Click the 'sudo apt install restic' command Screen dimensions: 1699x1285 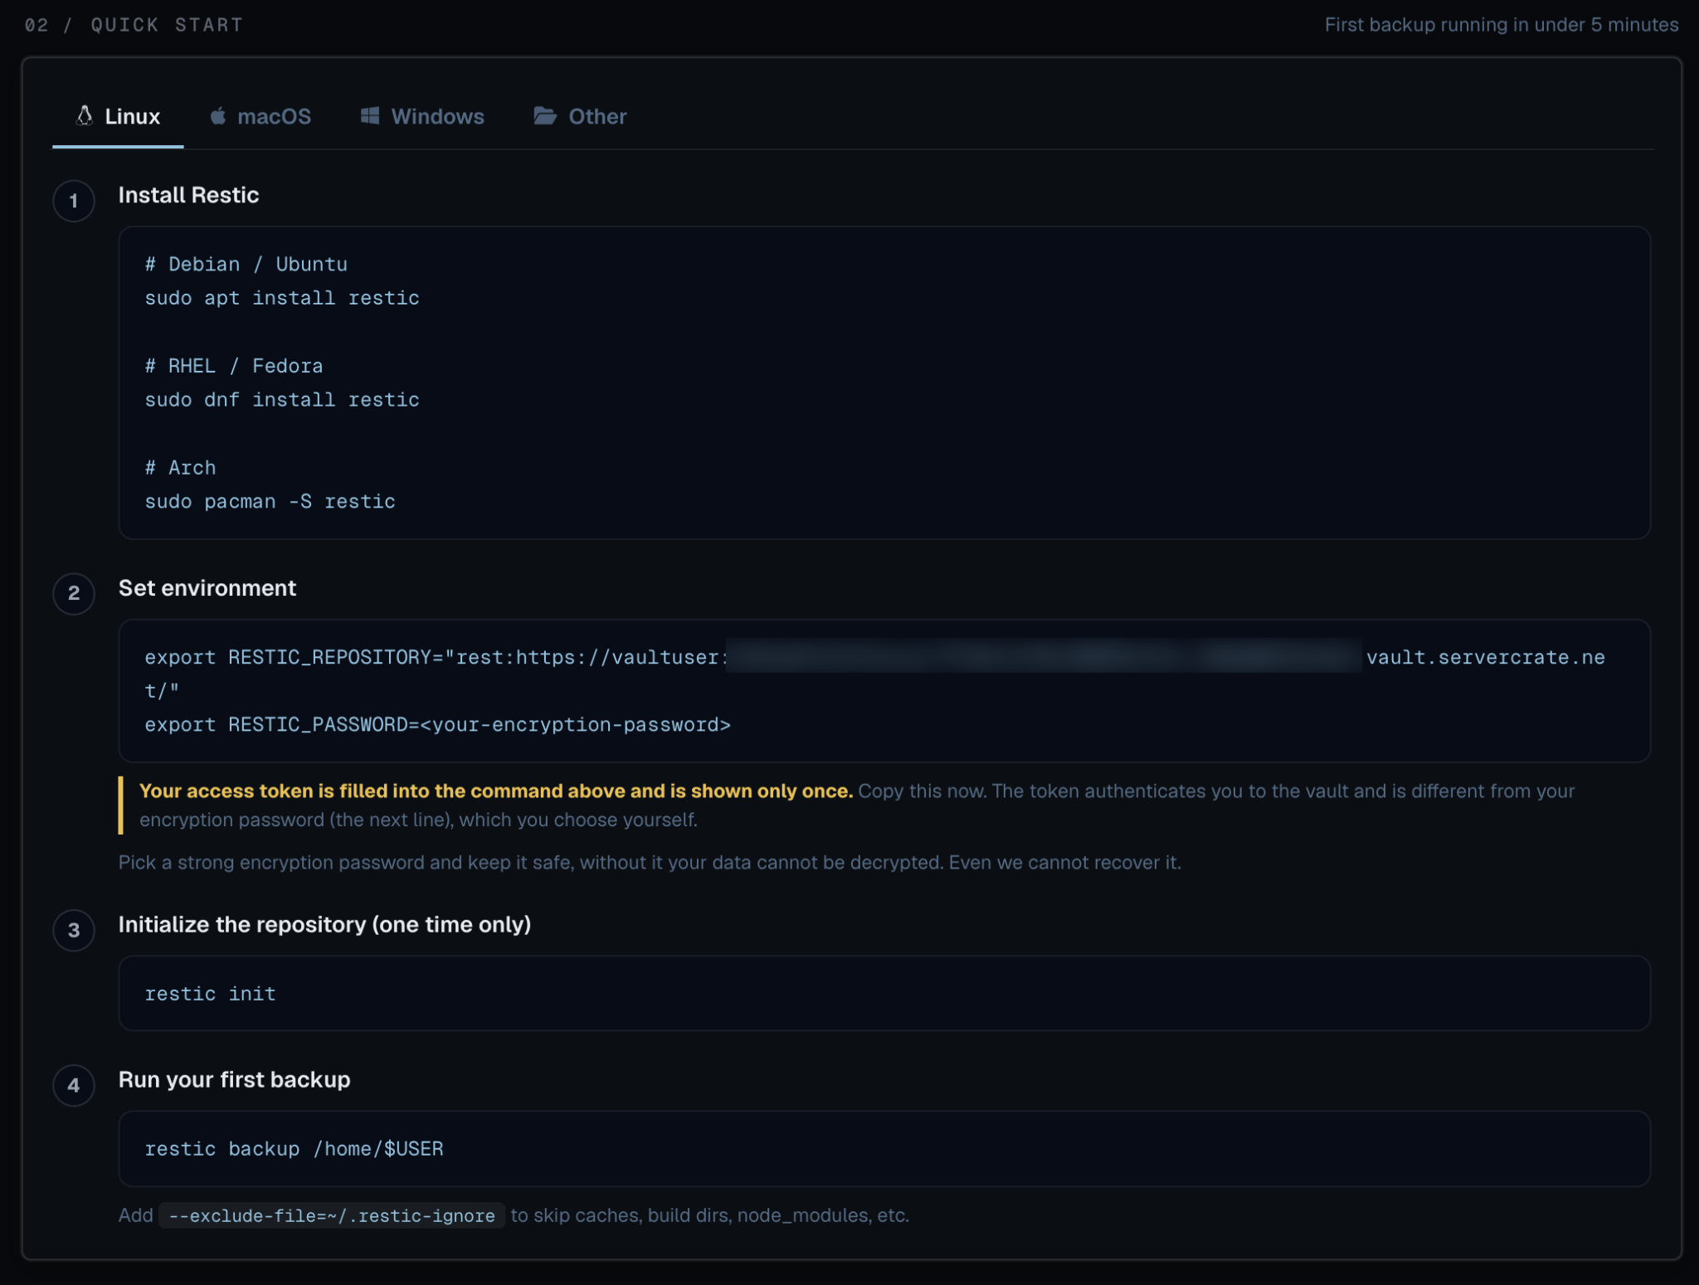[x=282, y=299]
